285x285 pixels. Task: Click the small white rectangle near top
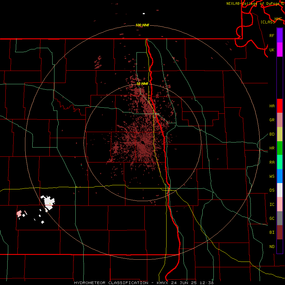coord(144,14)
